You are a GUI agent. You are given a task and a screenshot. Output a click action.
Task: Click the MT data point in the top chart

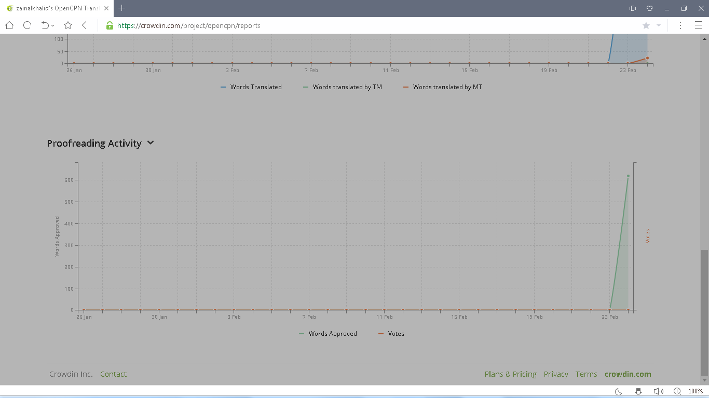click(x=647, y=58)
